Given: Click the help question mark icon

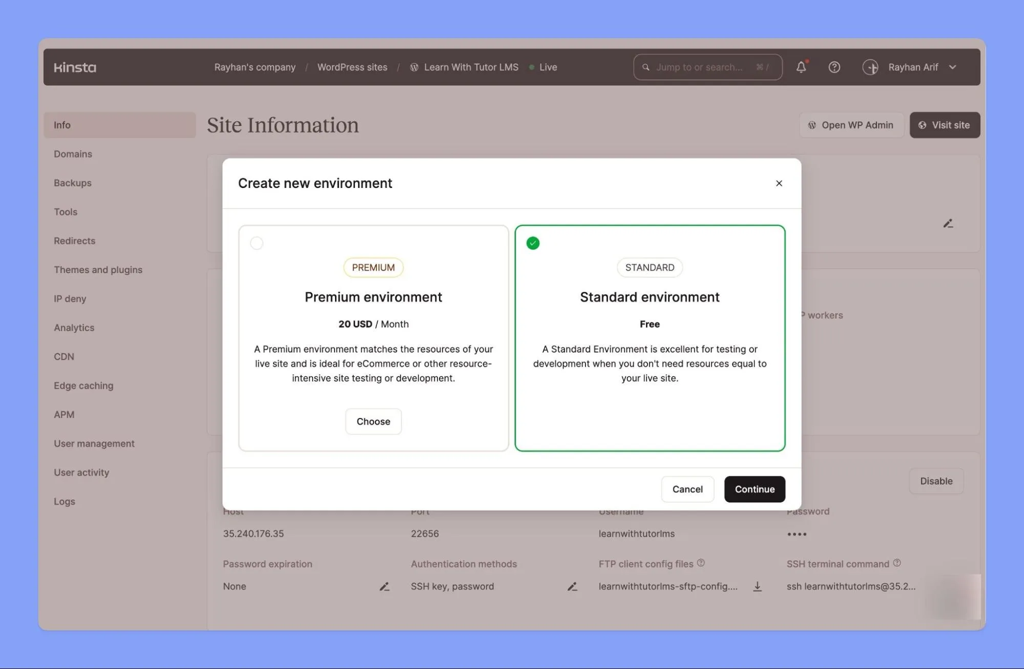Looking at the screenshot, I should click(x=833, y=67).
